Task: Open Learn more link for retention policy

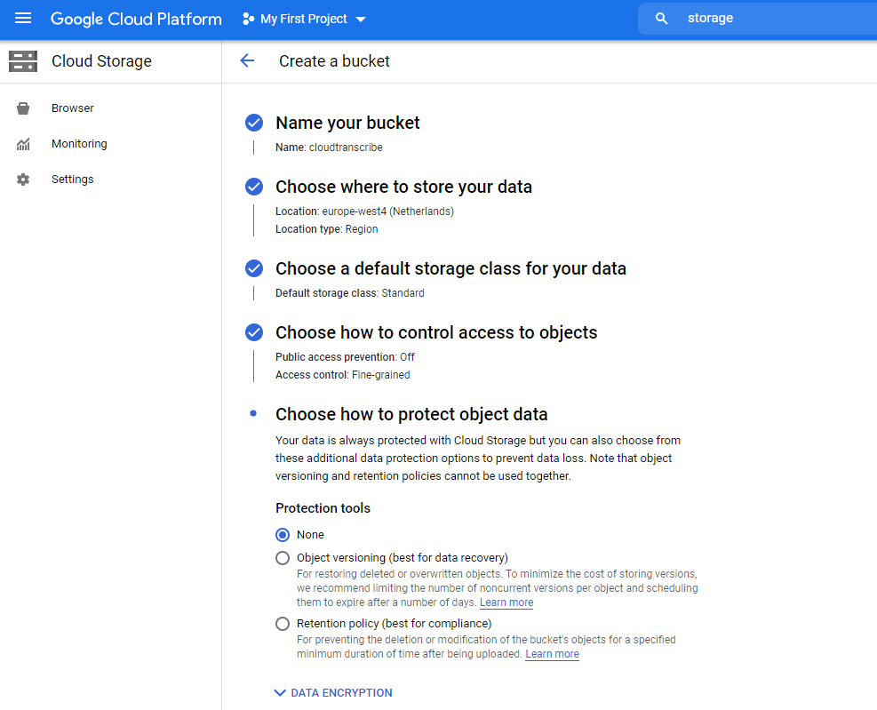Action: (552, 654)
